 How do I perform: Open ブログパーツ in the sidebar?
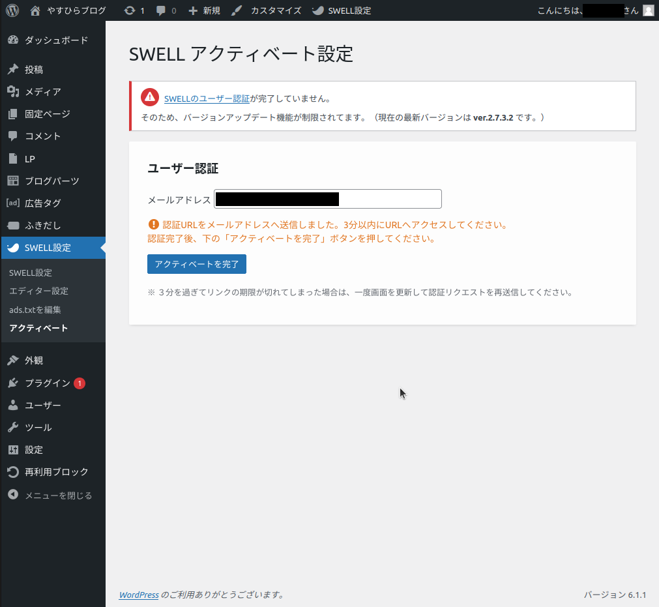coord(53,181)
